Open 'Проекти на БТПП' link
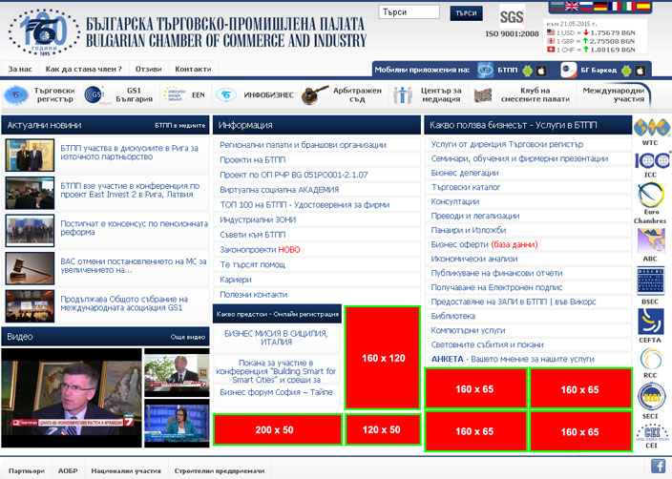This screenshot has width=672, height=479. pos(252,160)
